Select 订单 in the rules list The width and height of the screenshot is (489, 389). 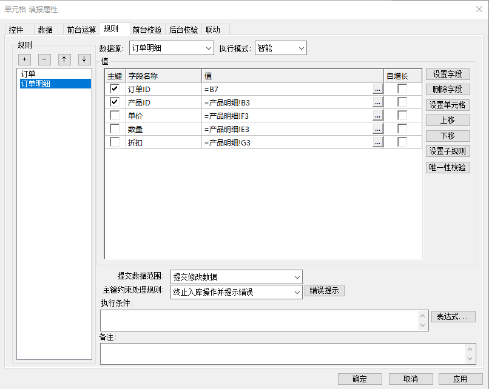(29, 74)
